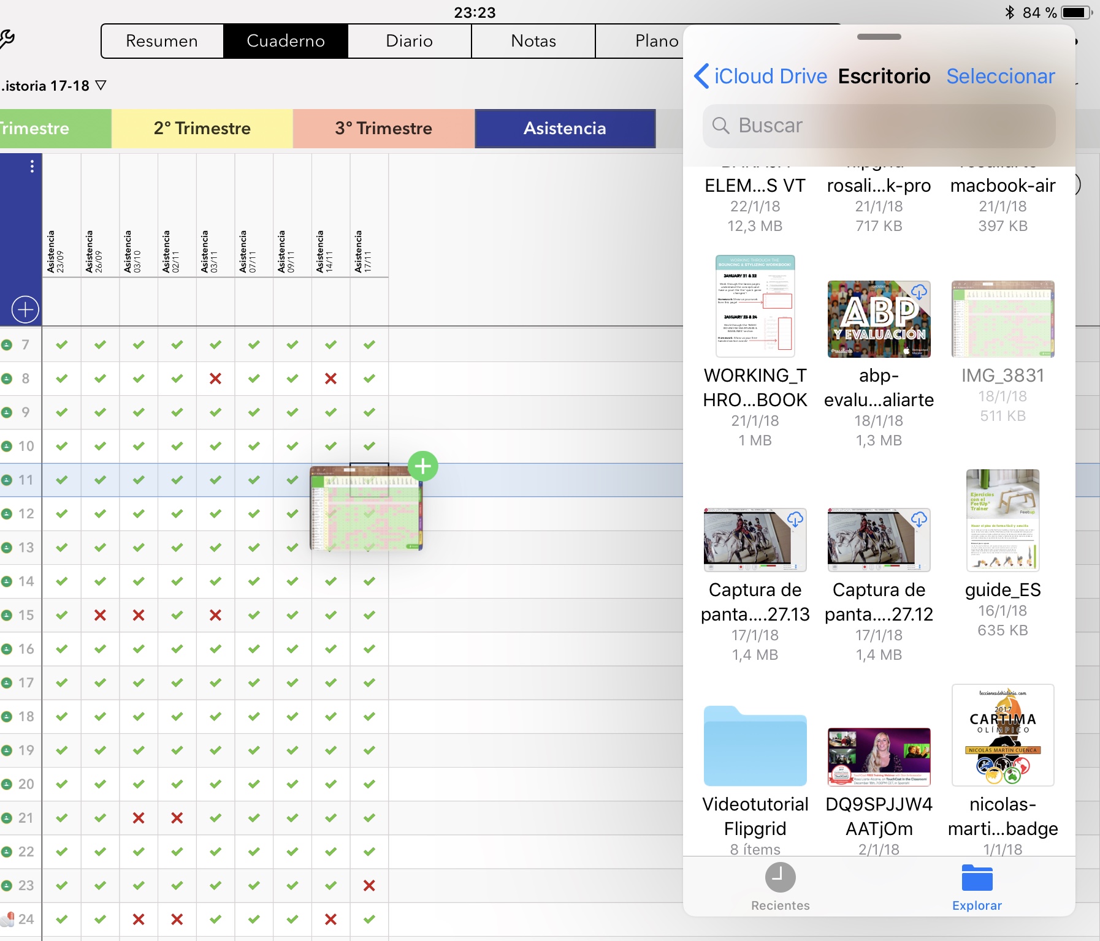Toggle student 7 attendance check on 23/09
This screenshot has height=941, width=1100.
point(62,345)
